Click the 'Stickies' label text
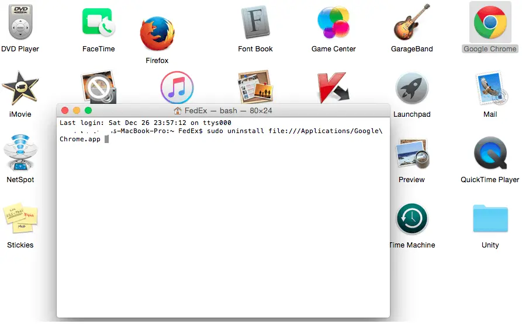The height and width of the screenshot is (324, 522). pyautogui.click(x=20, y=245)
